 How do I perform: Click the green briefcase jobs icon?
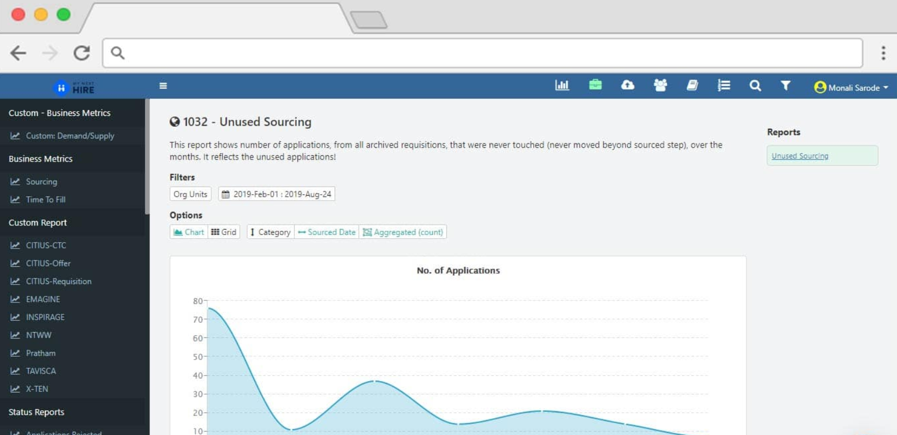point(595,85)
